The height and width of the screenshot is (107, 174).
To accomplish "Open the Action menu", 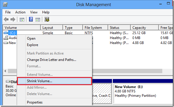I will coord(20,12).
